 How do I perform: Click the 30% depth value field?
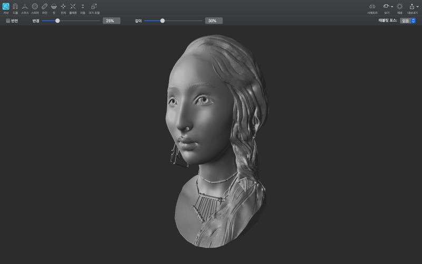click(x=214, y=21)
